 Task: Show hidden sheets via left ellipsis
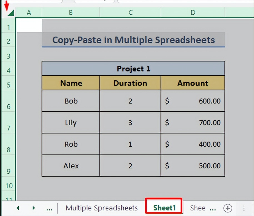pyautogui.click(x=49, y=209)
